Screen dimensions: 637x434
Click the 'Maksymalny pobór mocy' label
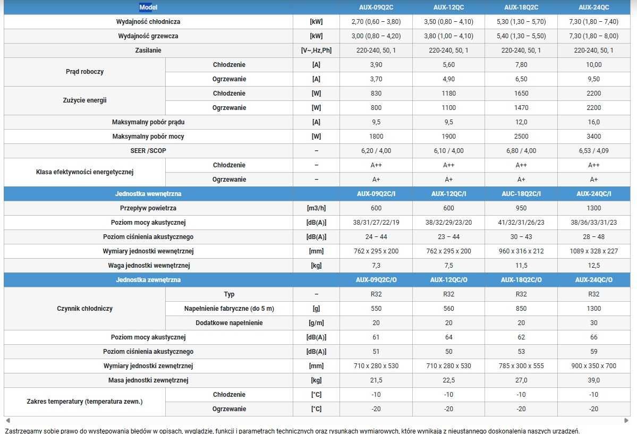pos(148,137)
